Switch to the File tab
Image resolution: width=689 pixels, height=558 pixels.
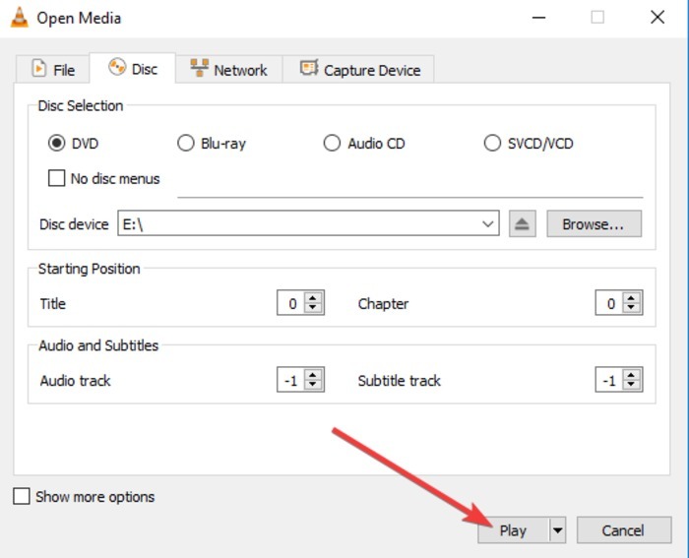pyautogui.click(x=53, y=70)
